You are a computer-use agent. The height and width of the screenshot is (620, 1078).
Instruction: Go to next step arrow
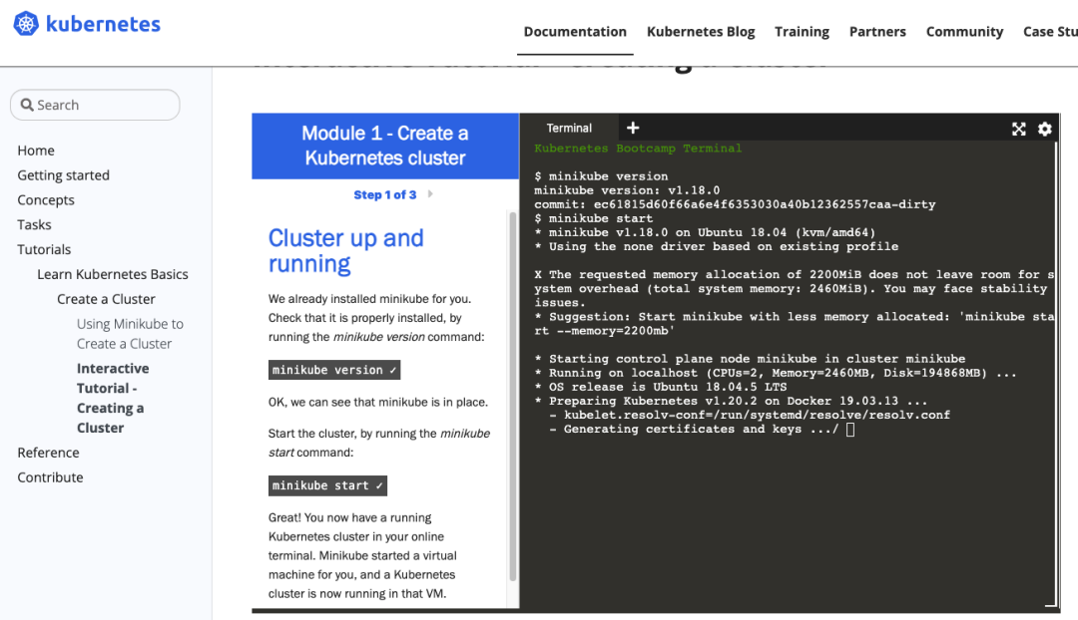pyautogui.click(x=430, y=194)
